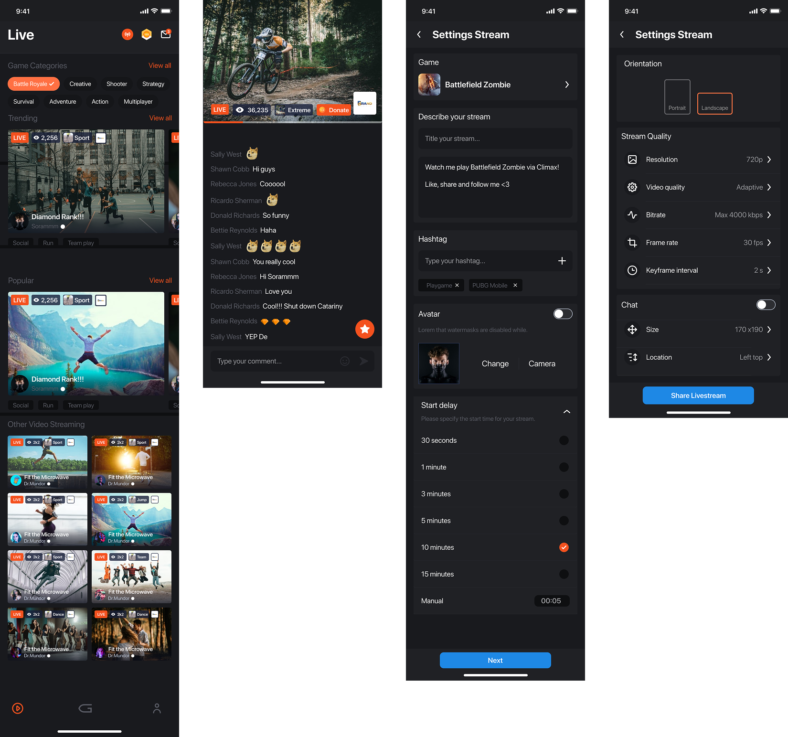Image resolution: width=788 pixels, height=737 pixels.
Task: Tap the orange star favorite button
Action: (x=364, y=329)
